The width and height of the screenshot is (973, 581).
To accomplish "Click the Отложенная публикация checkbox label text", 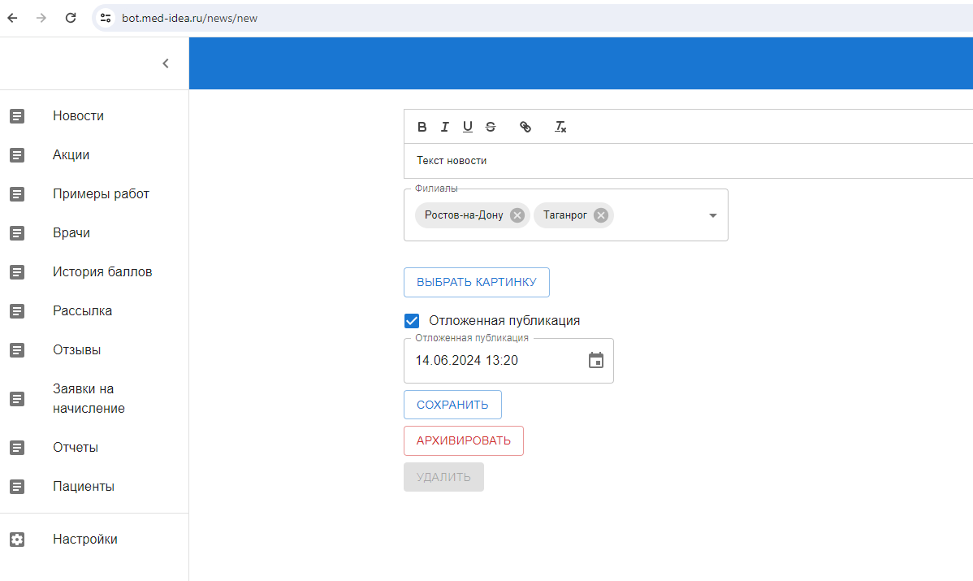I will (504, 321).
